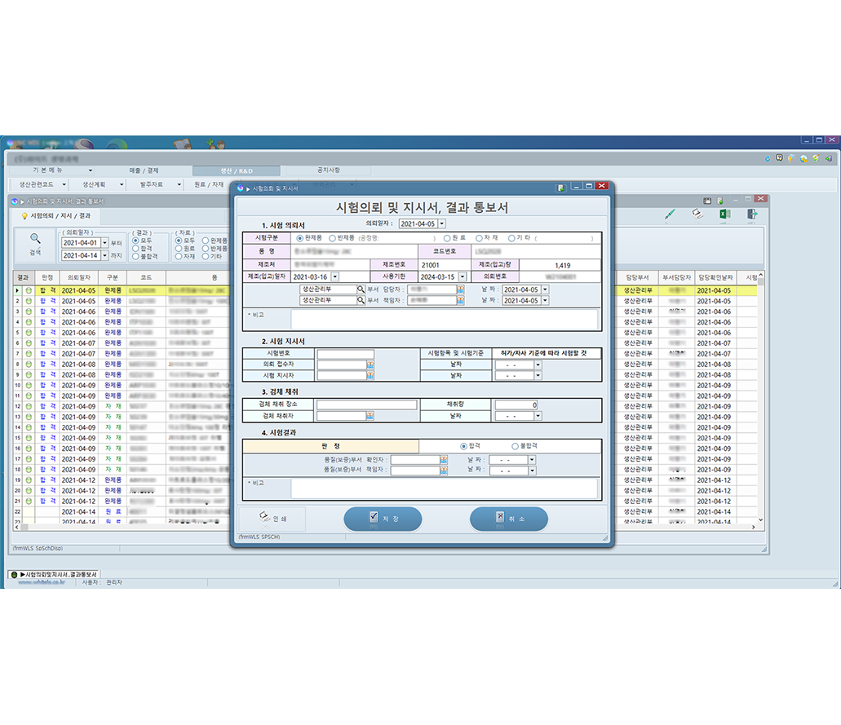Open person picker icon for 시험 지시자

coord(370,375)
